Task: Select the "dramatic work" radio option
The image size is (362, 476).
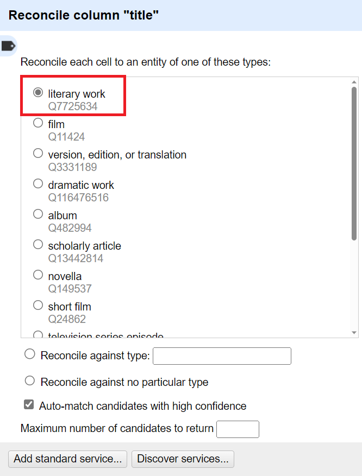Action: tap(38, 184)
